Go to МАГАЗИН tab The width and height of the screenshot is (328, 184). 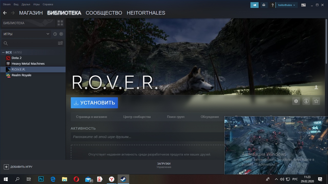pyautogui.click(x=31, y=13)
